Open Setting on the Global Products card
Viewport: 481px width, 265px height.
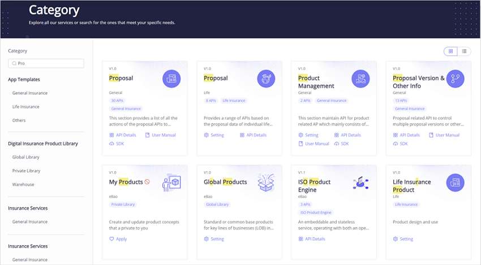214,239
